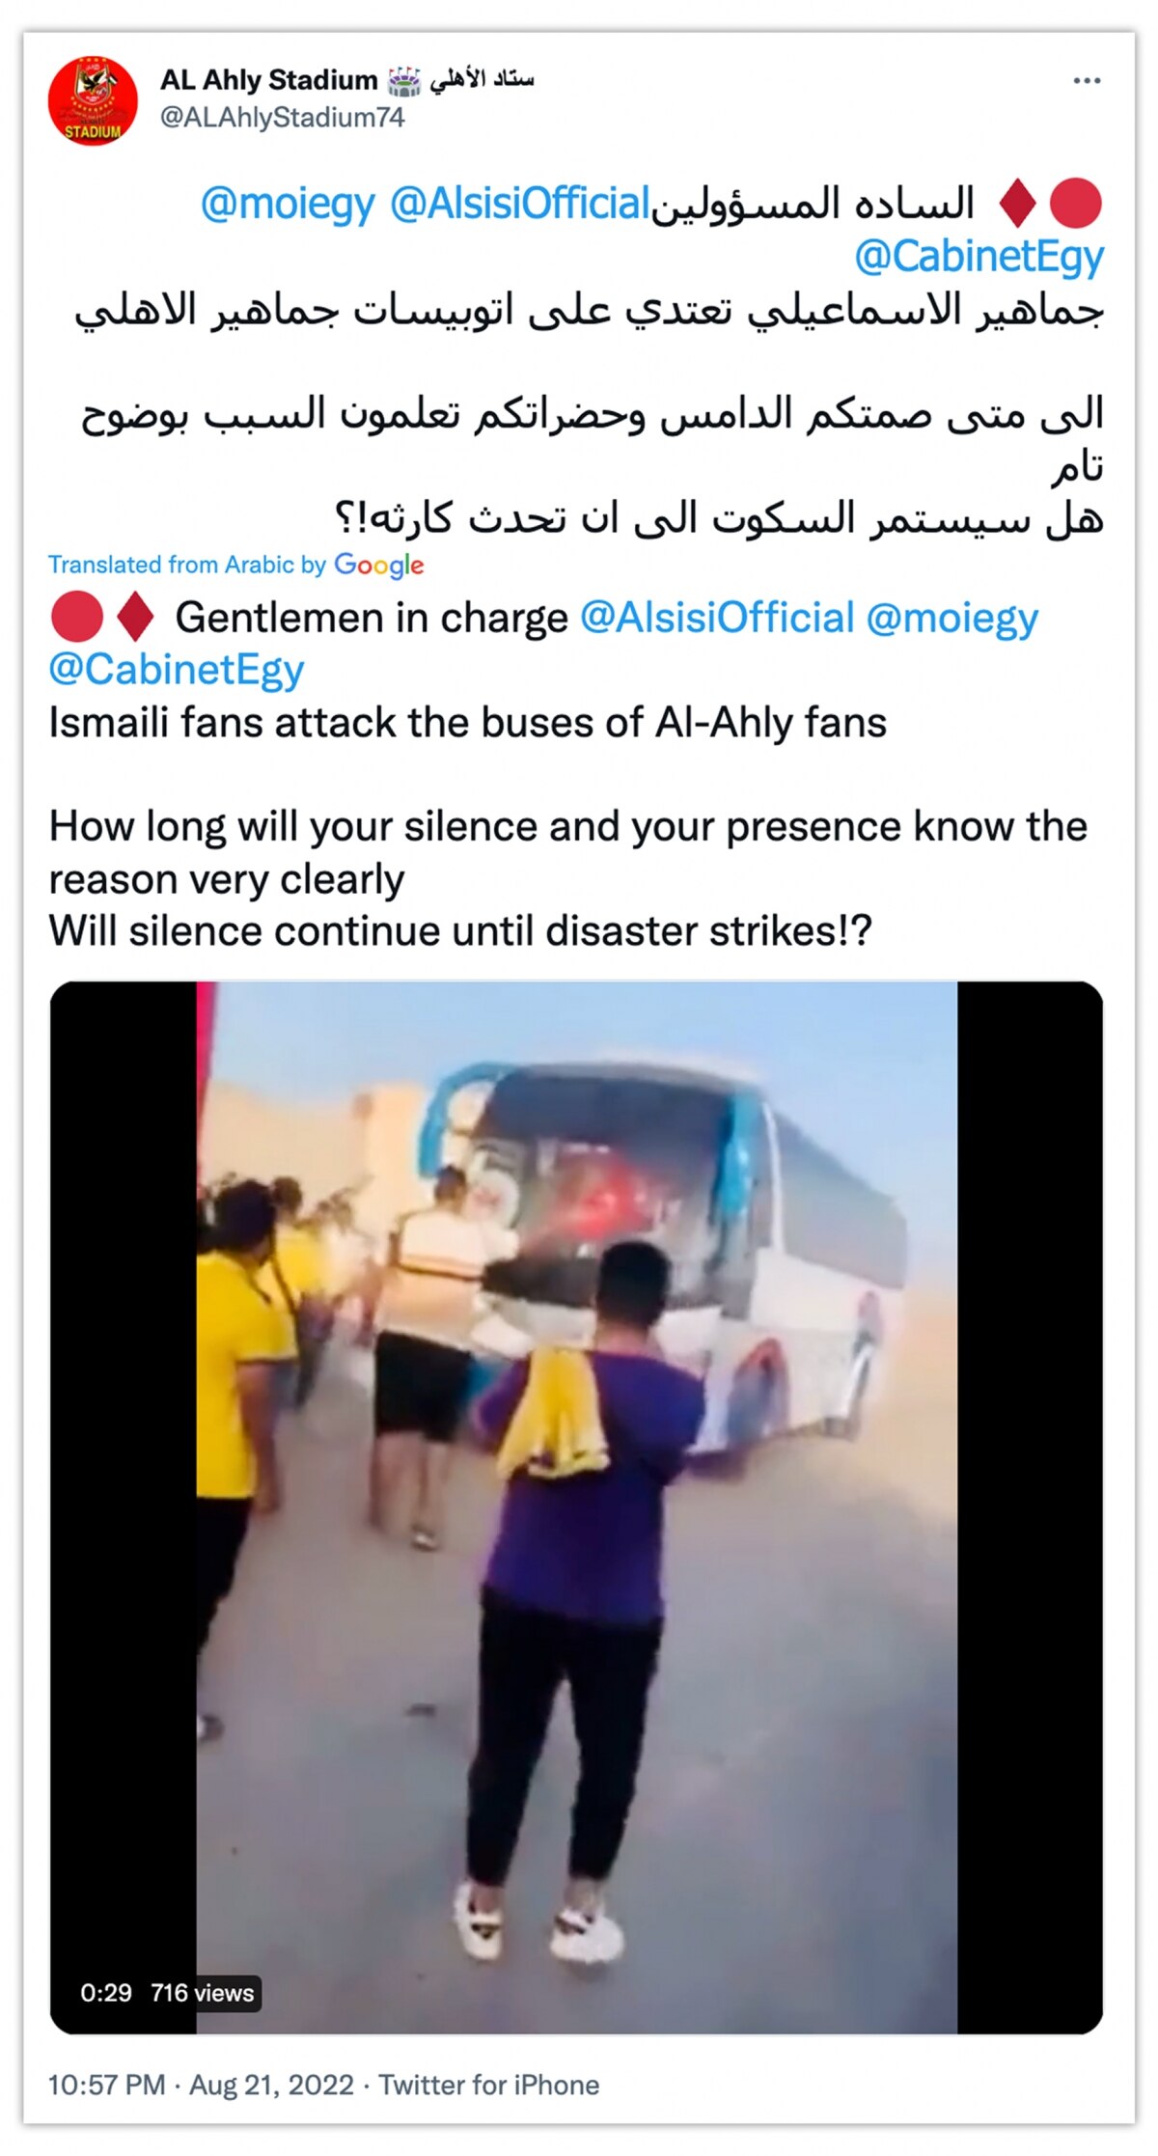Click the 10:57 PM Aug 21, 2022 timestamp
This screenshot has height=2156, width=1158.
201,2086
